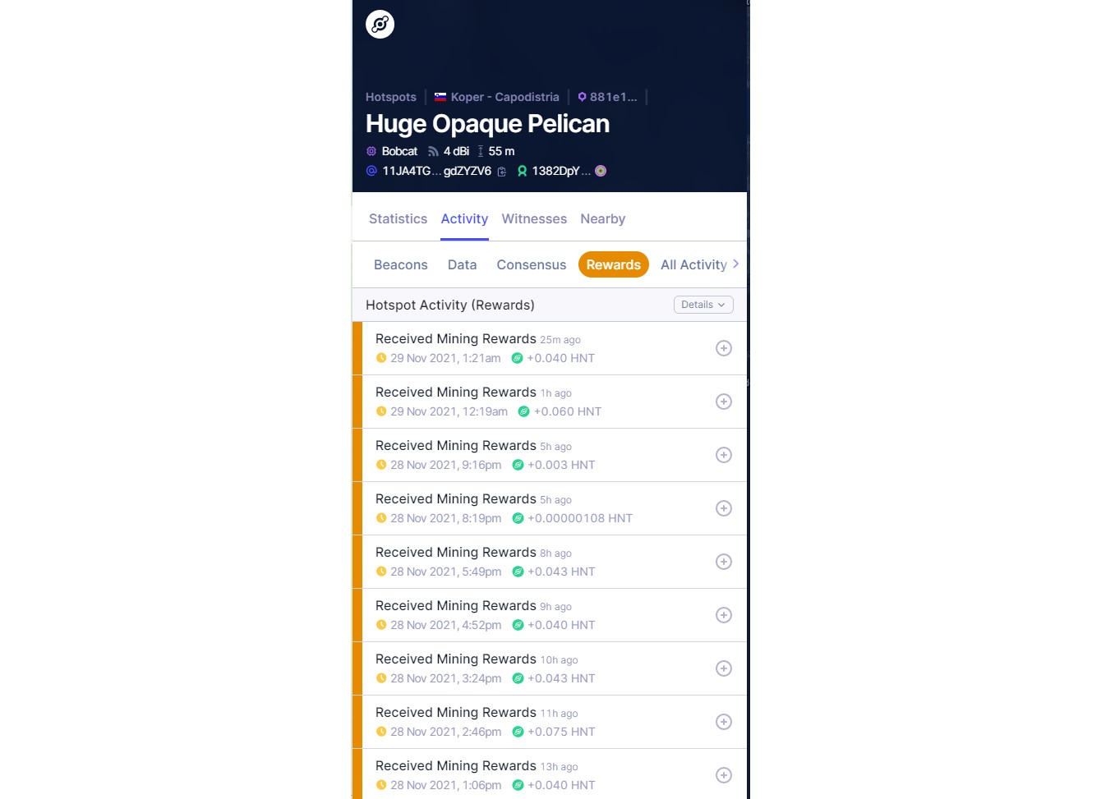Screen dimensions: 1101x799
Task: Expand the +0.00000108 HNT reward plus icon
Action: tap(724, 508)
